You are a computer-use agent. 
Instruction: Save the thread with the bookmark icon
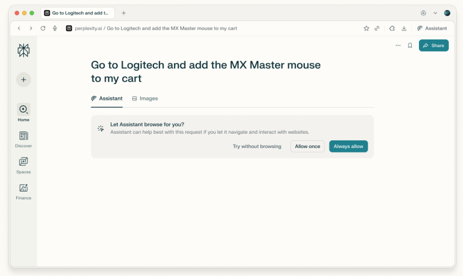[410, 46]
